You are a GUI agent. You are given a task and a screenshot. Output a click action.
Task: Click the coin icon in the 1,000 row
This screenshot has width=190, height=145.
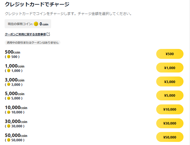[9, 71]
